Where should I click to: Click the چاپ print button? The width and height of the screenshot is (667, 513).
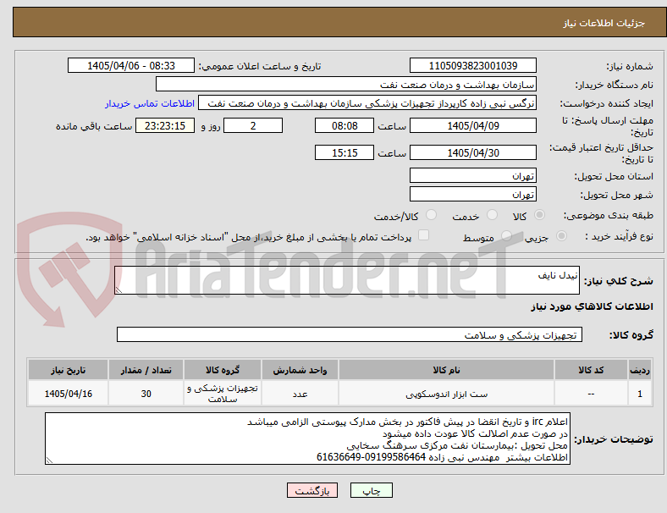(x=372, y=491)
